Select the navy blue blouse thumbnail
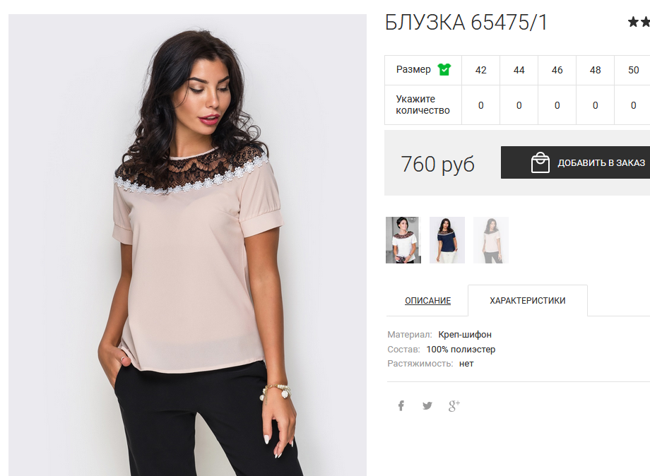This screenshot has width=650, height=476. coord(447,240)
